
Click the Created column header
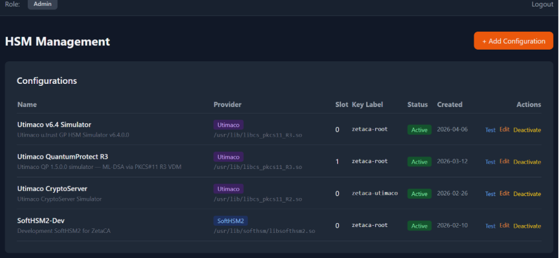click(x=450, y=104)
